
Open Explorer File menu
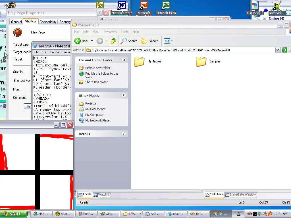[77, 32]
